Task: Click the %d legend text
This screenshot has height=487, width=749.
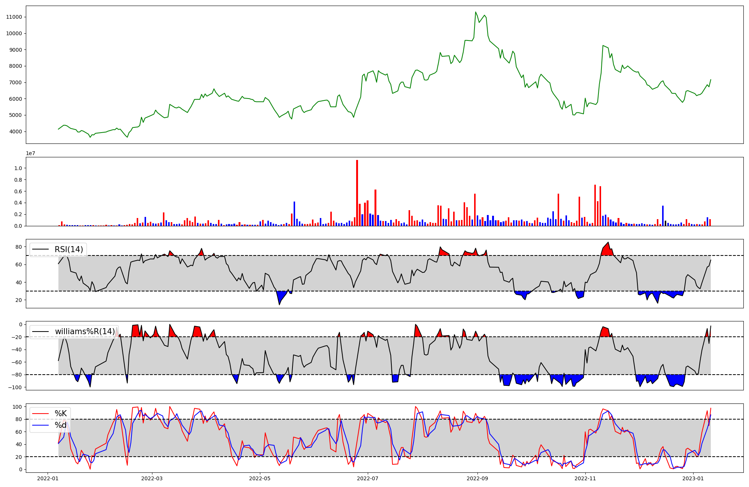Action: [61, 425]
